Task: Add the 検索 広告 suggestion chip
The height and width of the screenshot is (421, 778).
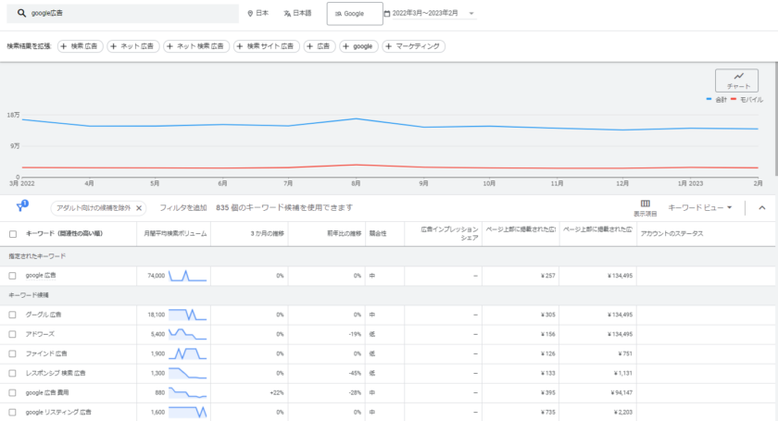Action: [81, 46]
